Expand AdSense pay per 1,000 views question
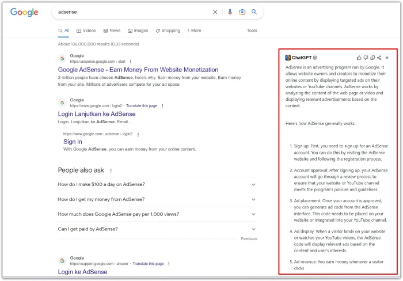The image size is (403, 281). pyautogui.click(x=157, y=214)
